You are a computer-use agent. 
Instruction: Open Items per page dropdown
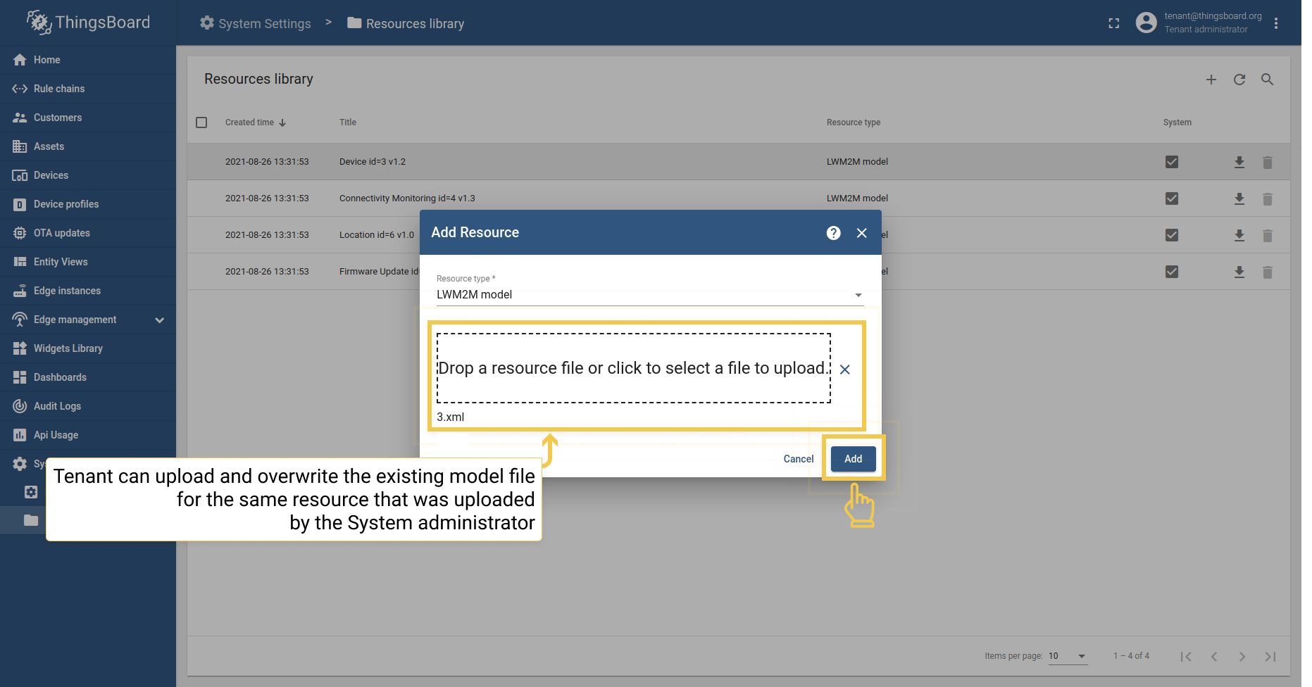[1068, 656]
